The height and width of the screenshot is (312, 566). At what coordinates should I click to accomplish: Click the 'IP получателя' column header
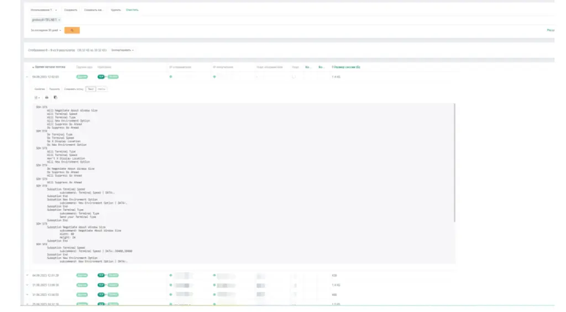pos(223,67)
